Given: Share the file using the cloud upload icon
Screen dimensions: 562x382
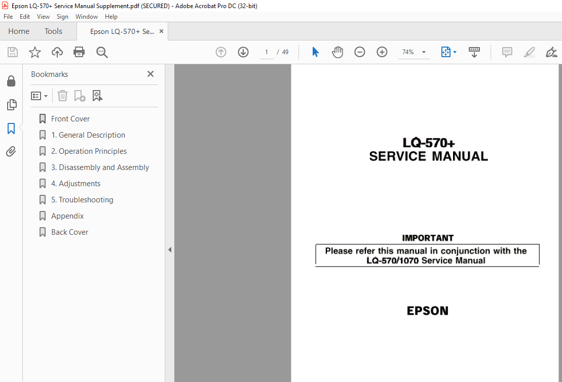Looking at the screenshot, I should [57, 52].
